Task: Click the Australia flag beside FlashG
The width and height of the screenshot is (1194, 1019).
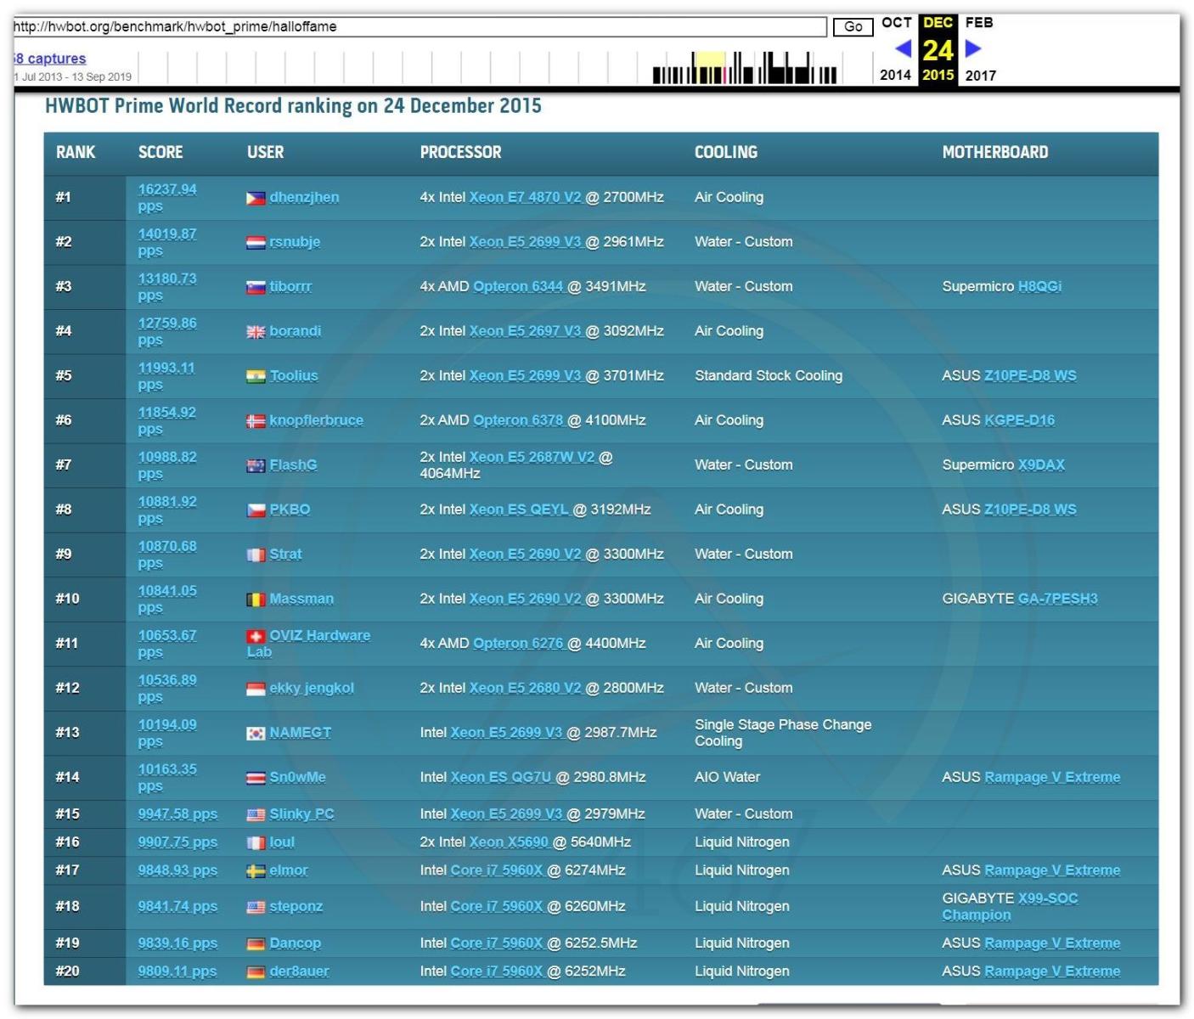Action: pos(256,465)
